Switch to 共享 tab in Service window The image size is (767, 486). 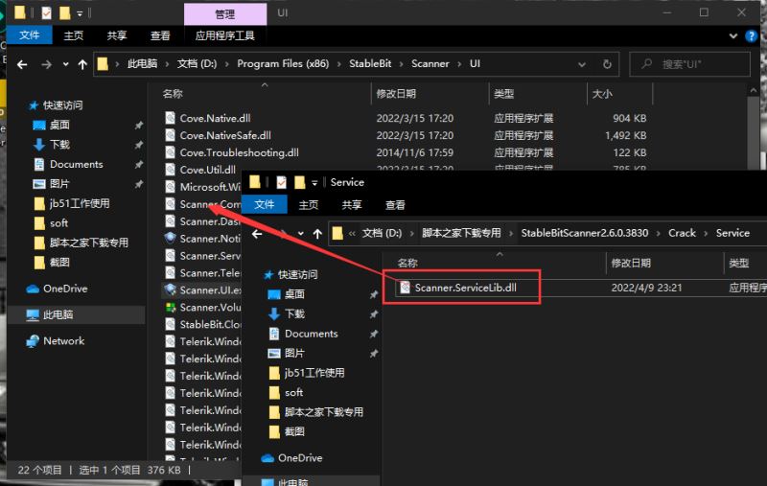352,205
